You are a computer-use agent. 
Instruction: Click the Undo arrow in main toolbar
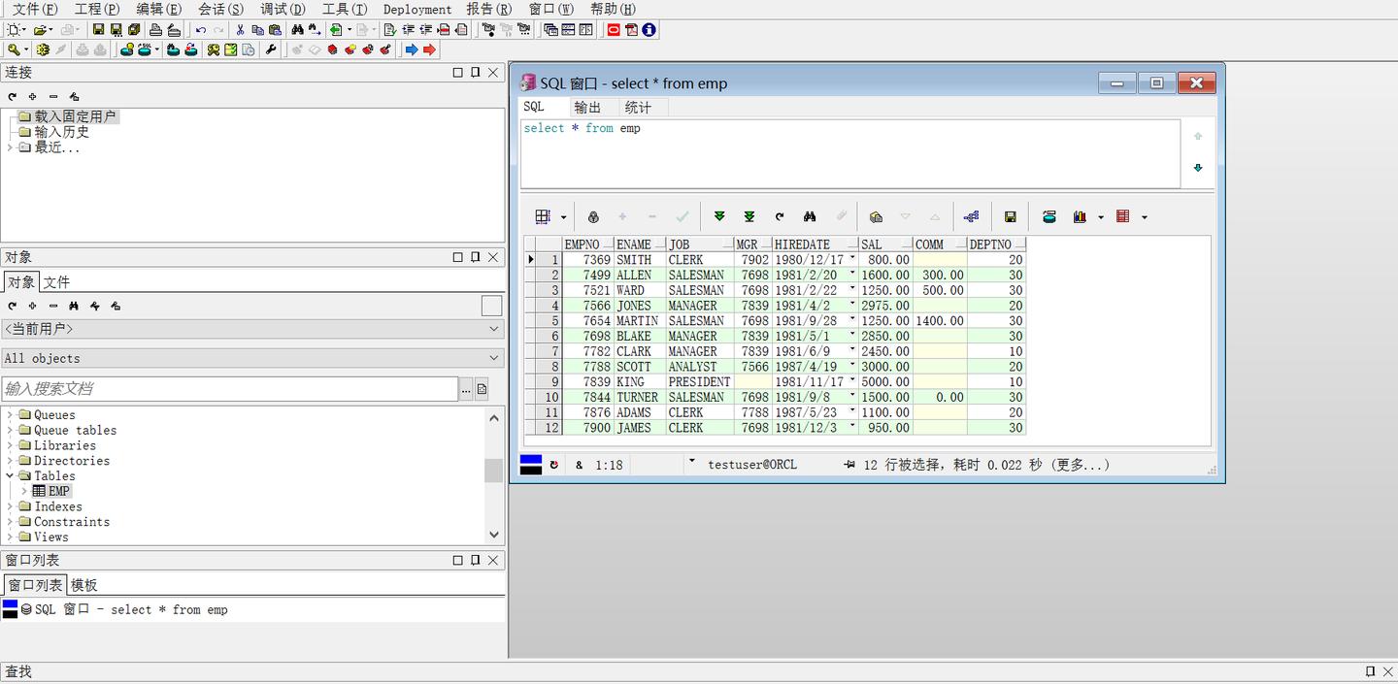[201, 30]
